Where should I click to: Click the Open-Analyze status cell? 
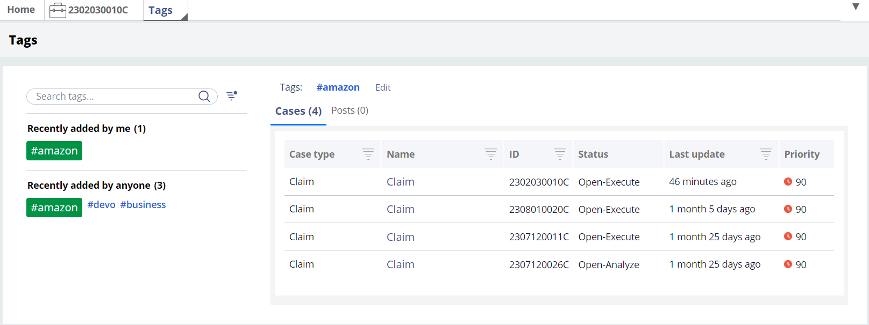[x=609, y=265]
